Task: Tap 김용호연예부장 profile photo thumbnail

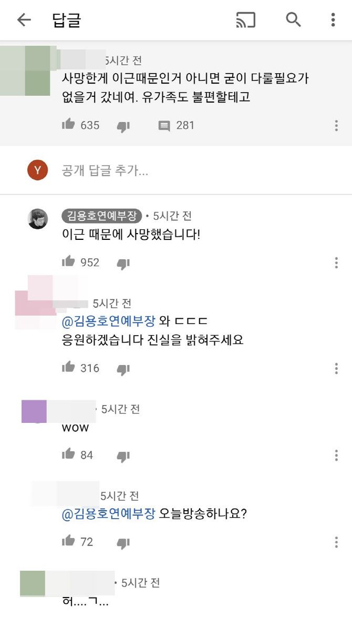Action: (x=38, y=219)
